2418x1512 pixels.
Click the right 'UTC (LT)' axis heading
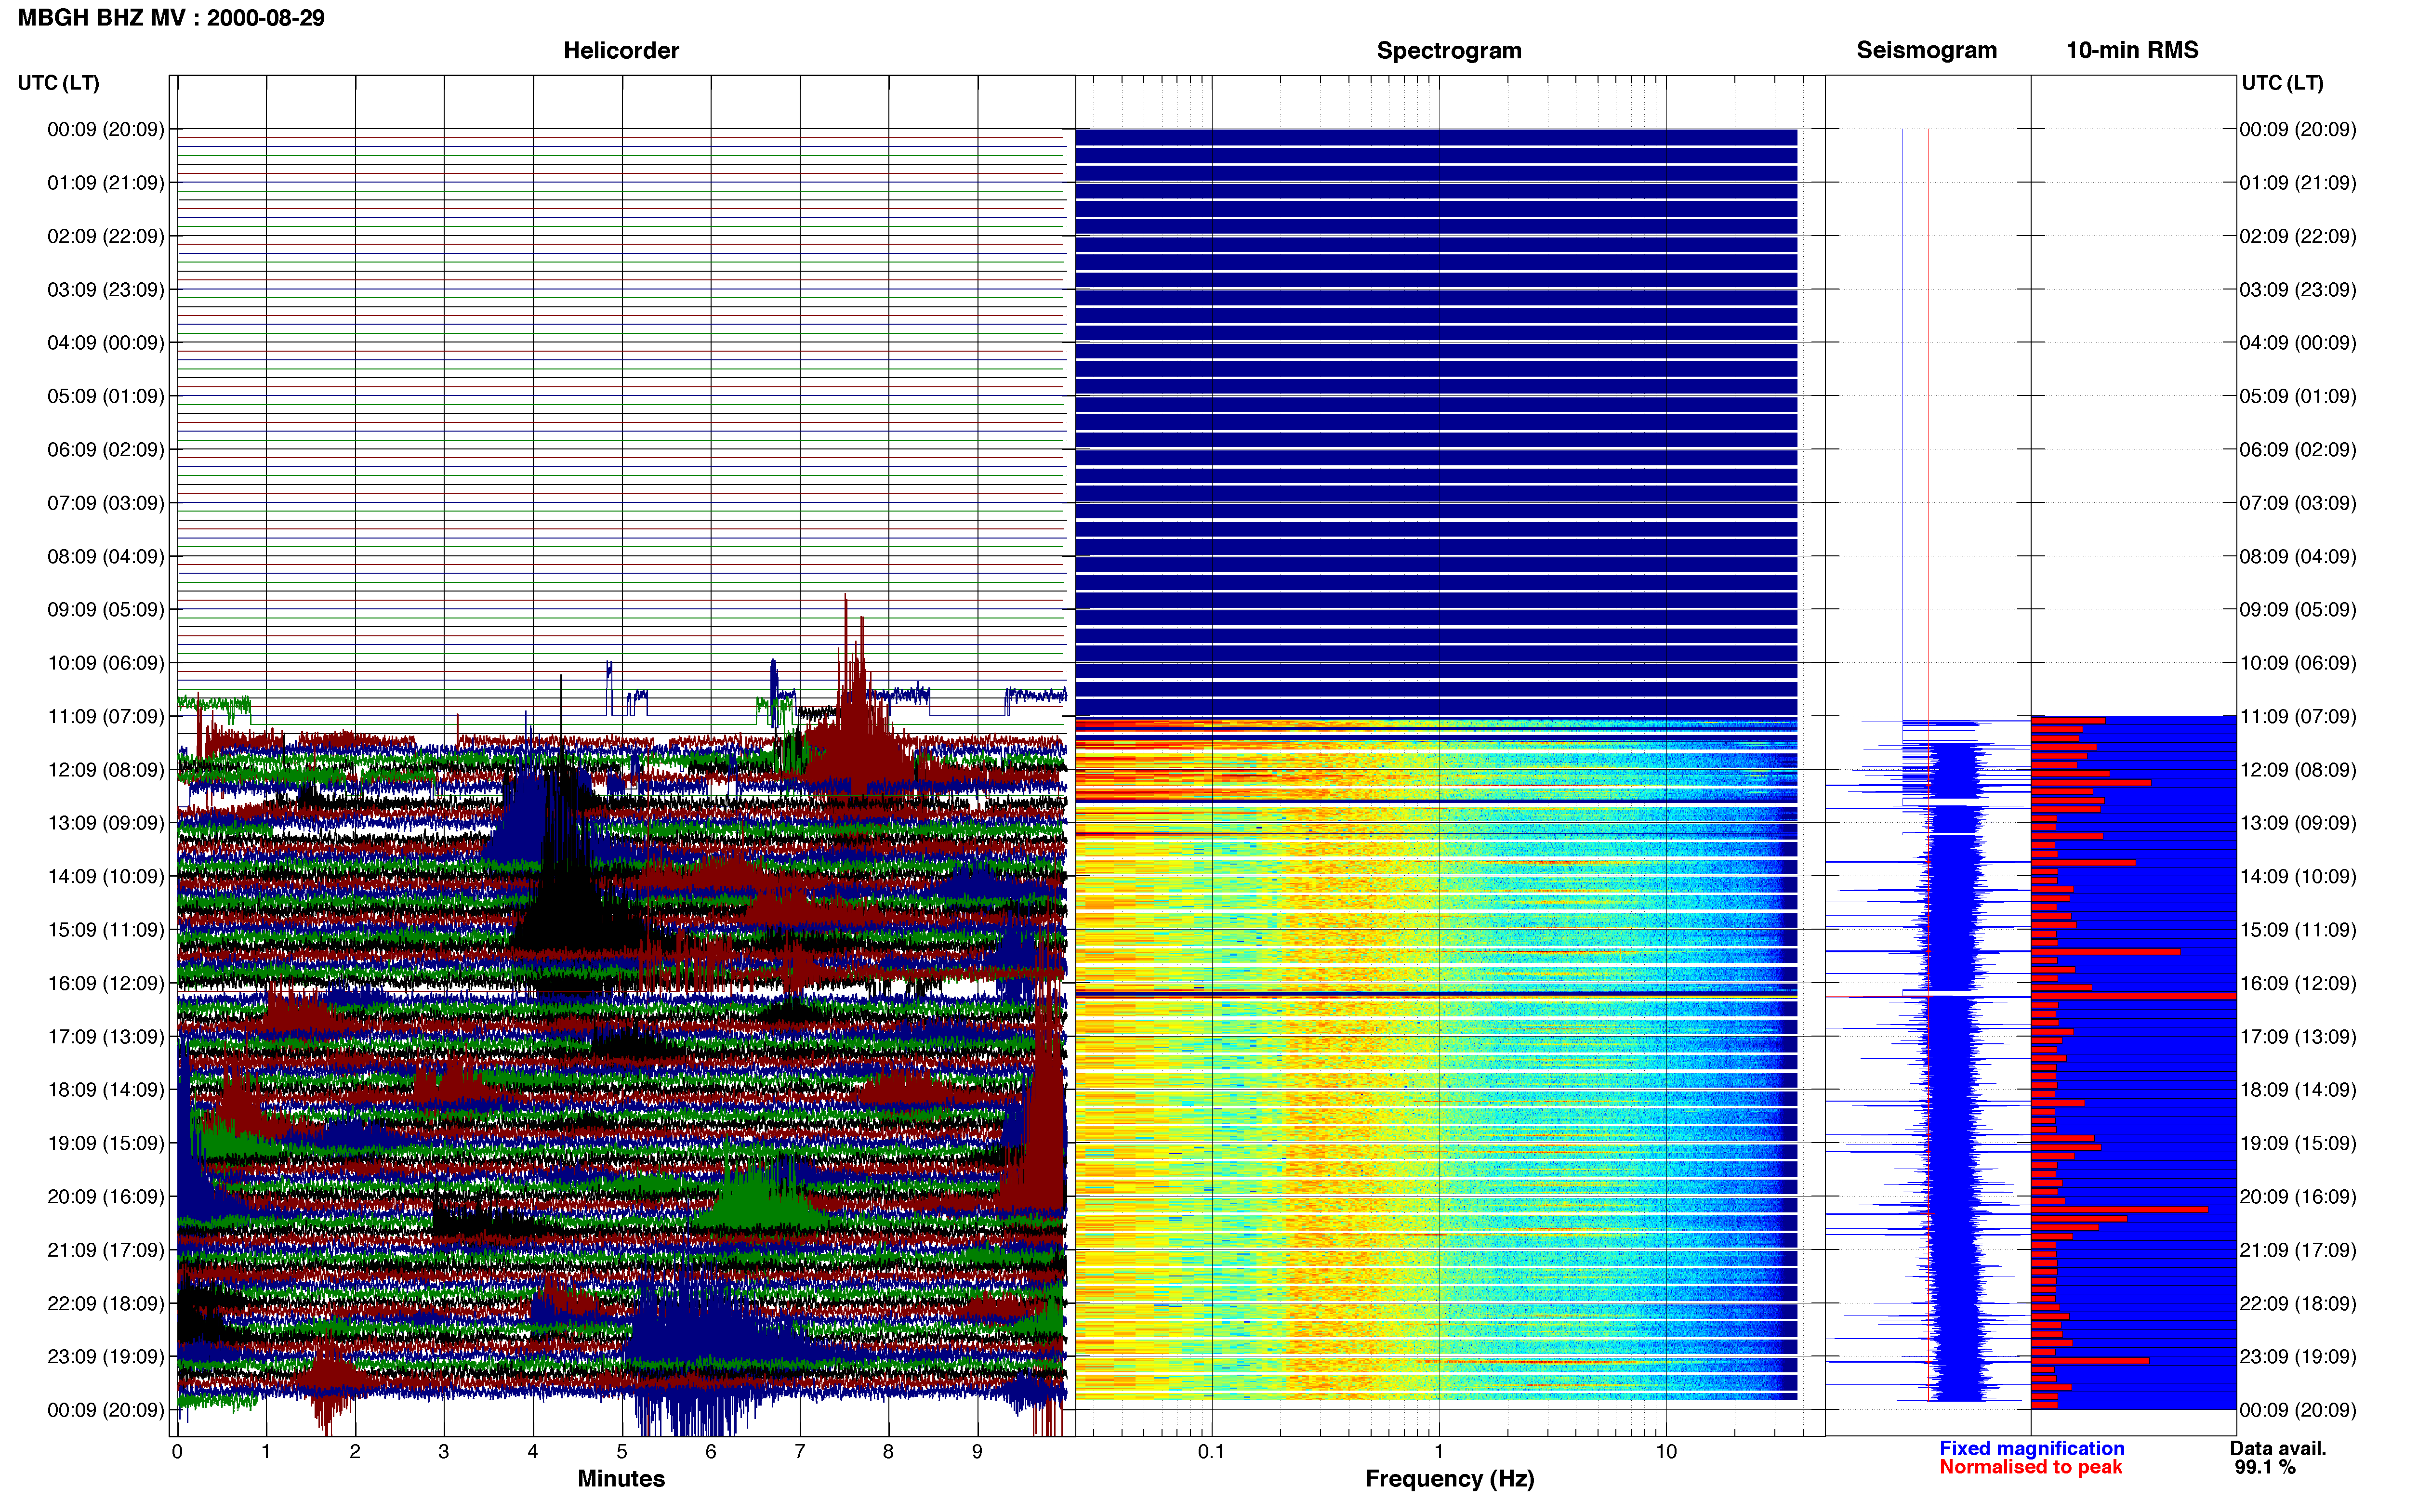(2282, 83)
